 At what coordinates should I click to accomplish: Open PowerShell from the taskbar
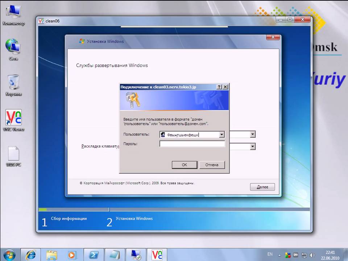pyautogui.click(x=94, y=255)
